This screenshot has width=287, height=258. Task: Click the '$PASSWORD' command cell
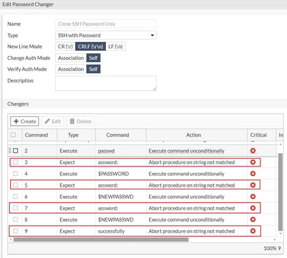(114, 173)
